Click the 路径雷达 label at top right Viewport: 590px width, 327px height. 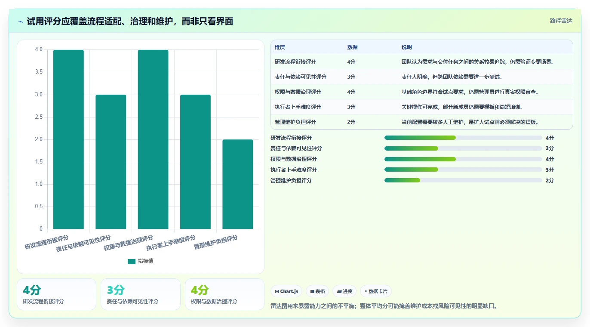561,21
